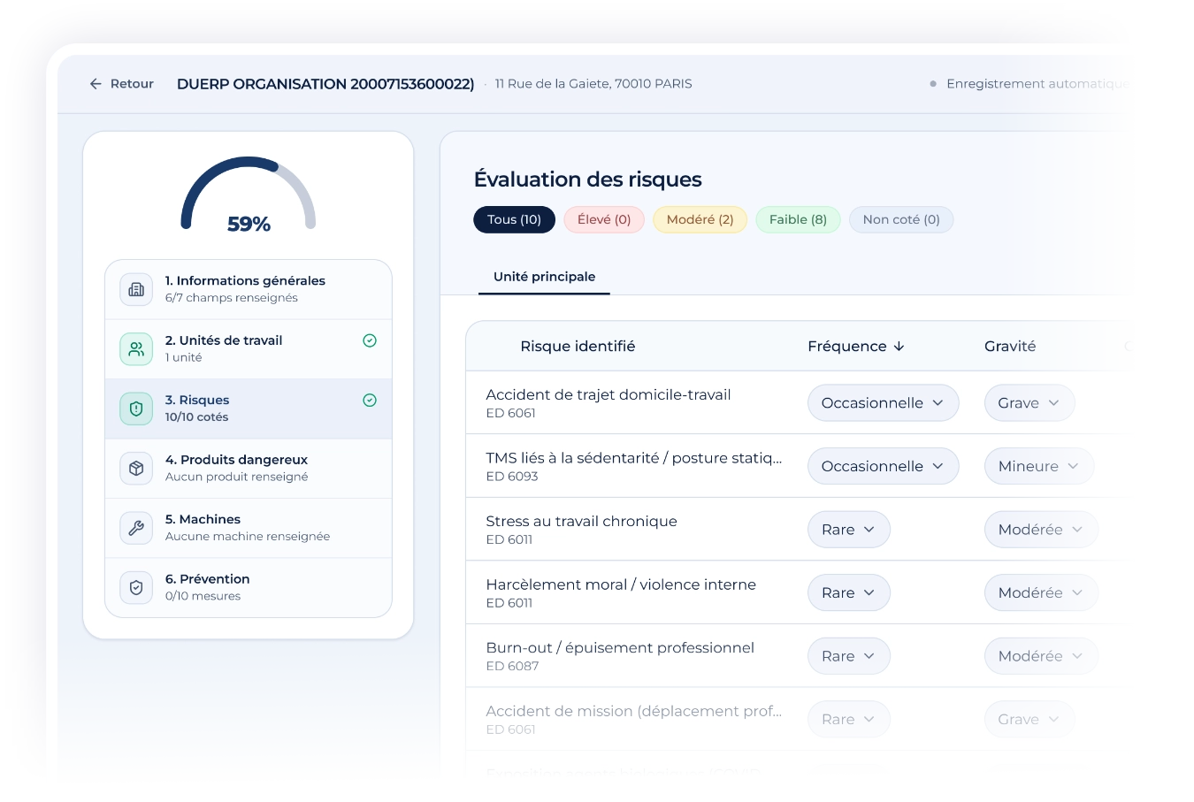This screenshot has height=802, width=1194.
Task: Select the Tous (10) filter
Action: (514, 220)
